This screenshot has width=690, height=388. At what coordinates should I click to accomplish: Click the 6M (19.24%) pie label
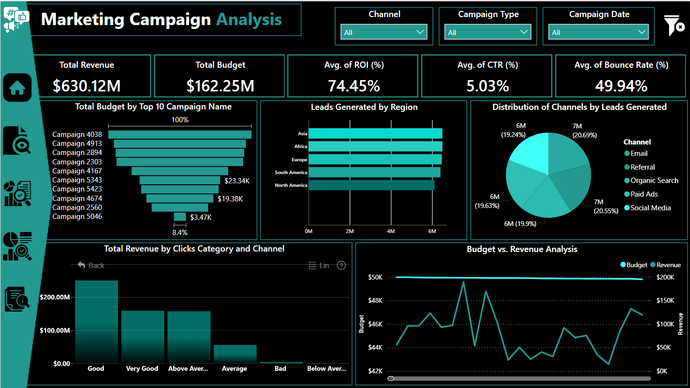click(x=514, y=130)
